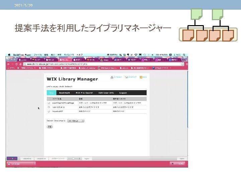Open the RPM Search bookmark
241x181 pixels.
[x=107, y=68]
